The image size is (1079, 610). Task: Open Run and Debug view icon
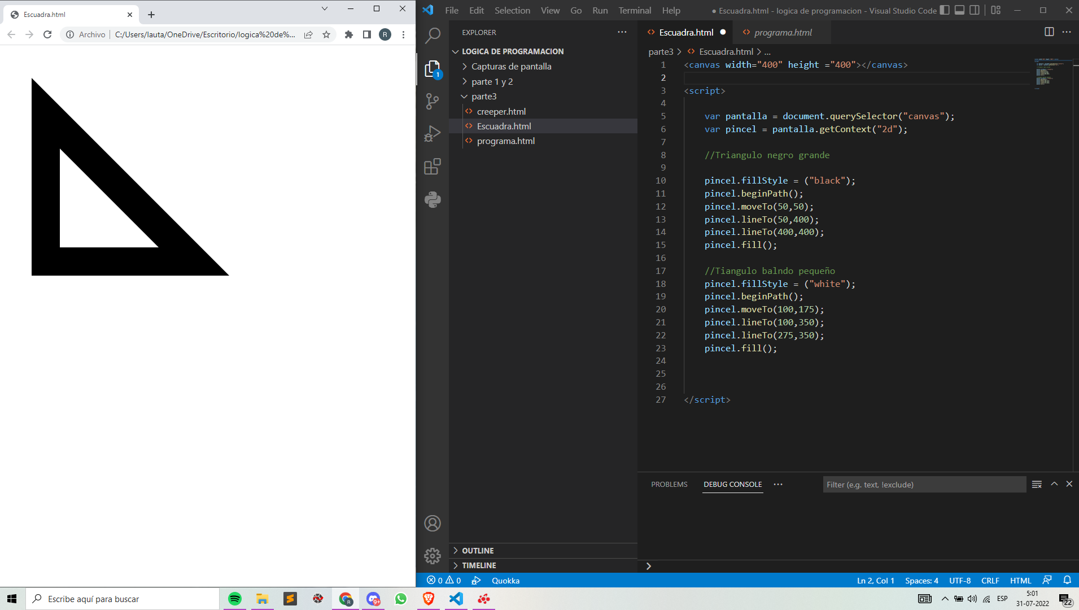point(433,134)
